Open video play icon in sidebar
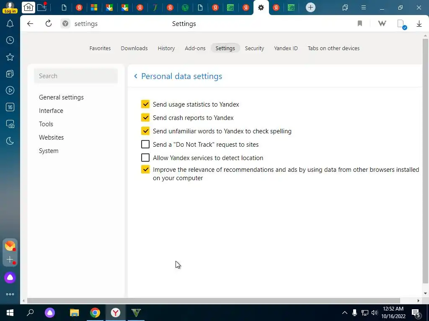The width and height of the screenshot is (429, 321). tap(10, 90)
